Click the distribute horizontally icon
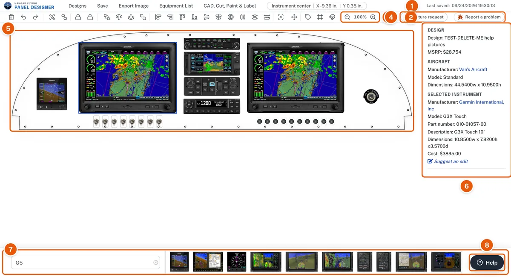 243,17
